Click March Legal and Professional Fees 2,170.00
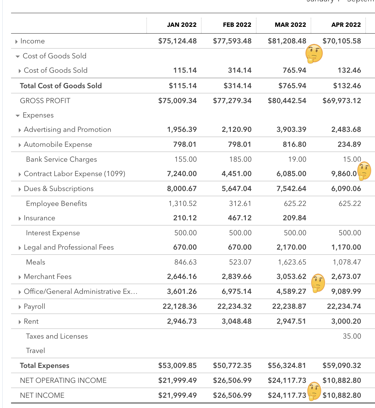 [291, 247]
